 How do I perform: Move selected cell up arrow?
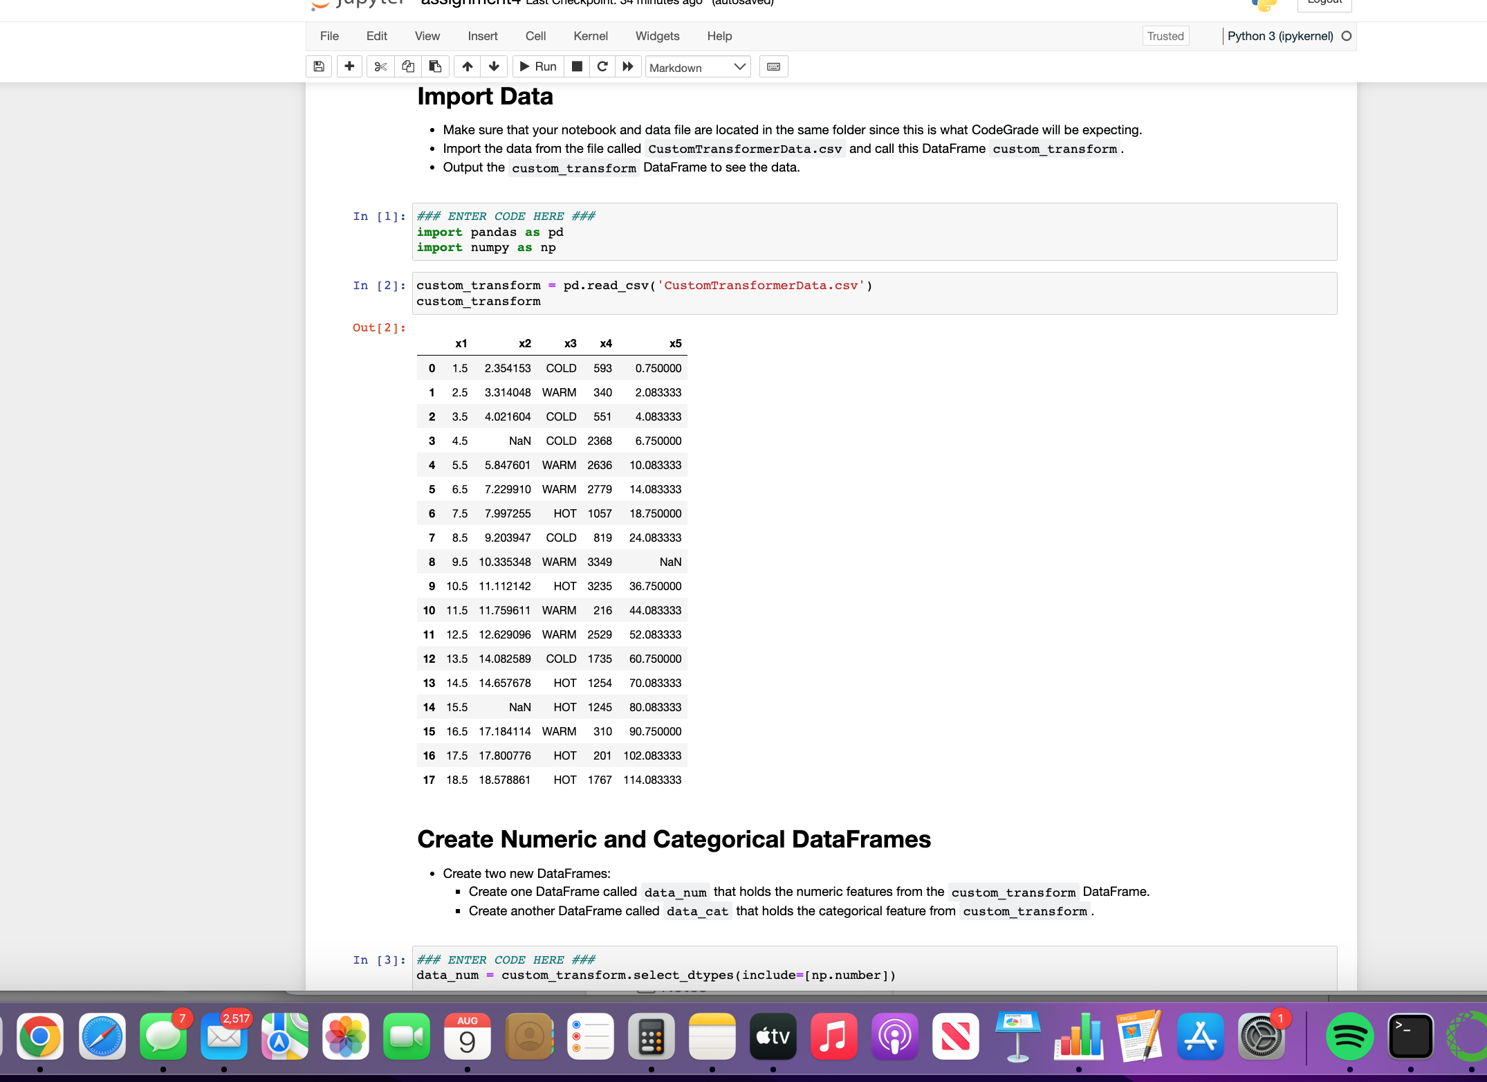click(x=468, y=66)
